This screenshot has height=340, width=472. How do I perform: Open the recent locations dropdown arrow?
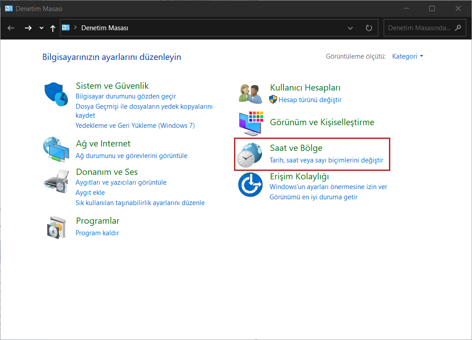click(x=41, y=28)
